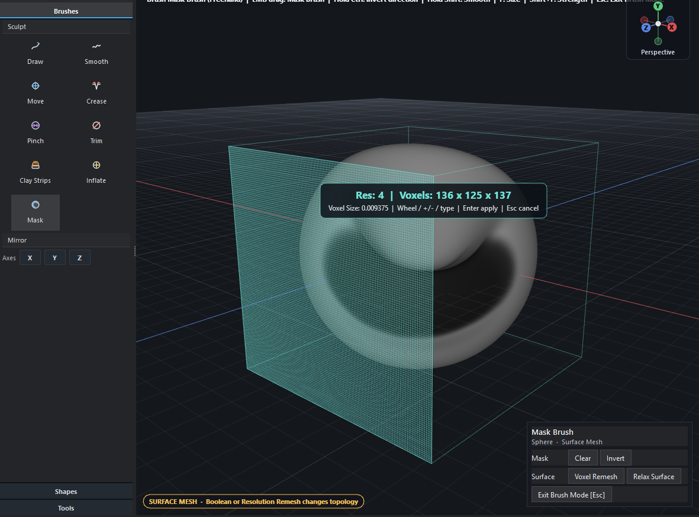
Task: Click the 'Voxel Size: 0.009375' text
Action: click(358, 208)
